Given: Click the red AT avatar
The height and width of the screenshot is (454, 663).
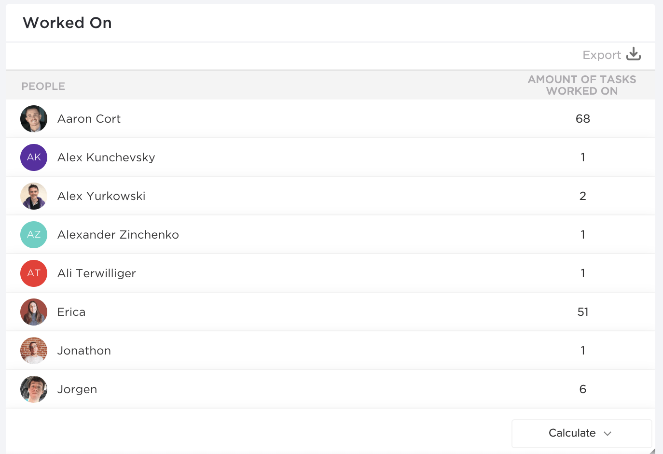Looking at the screenshot, I should click(x=34, y=273).
